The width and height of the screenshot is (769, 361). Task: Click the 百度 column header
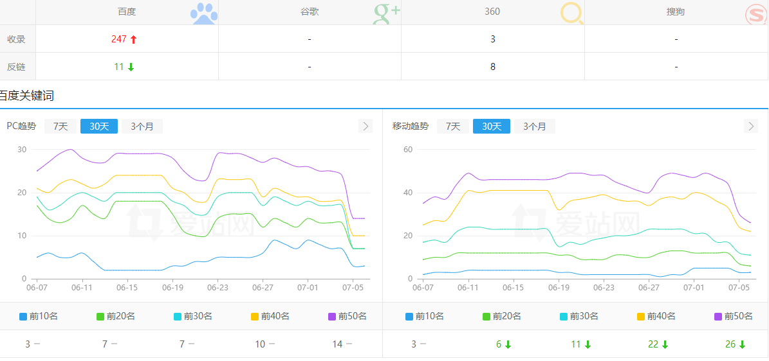(127, 12)
